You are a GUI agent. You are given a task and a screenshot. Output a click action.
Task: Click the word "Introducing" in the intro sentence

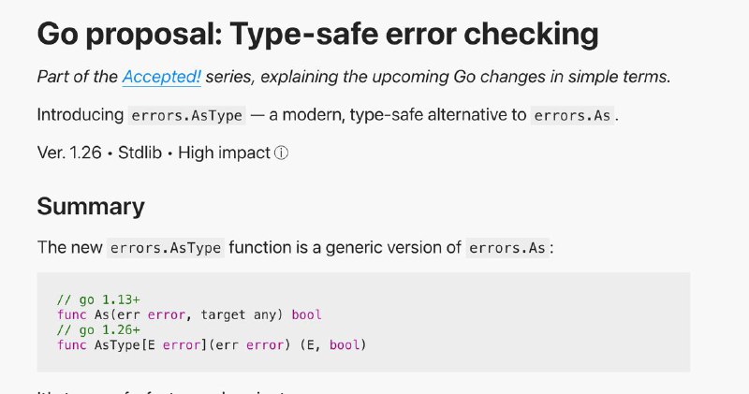pos(79,115)
